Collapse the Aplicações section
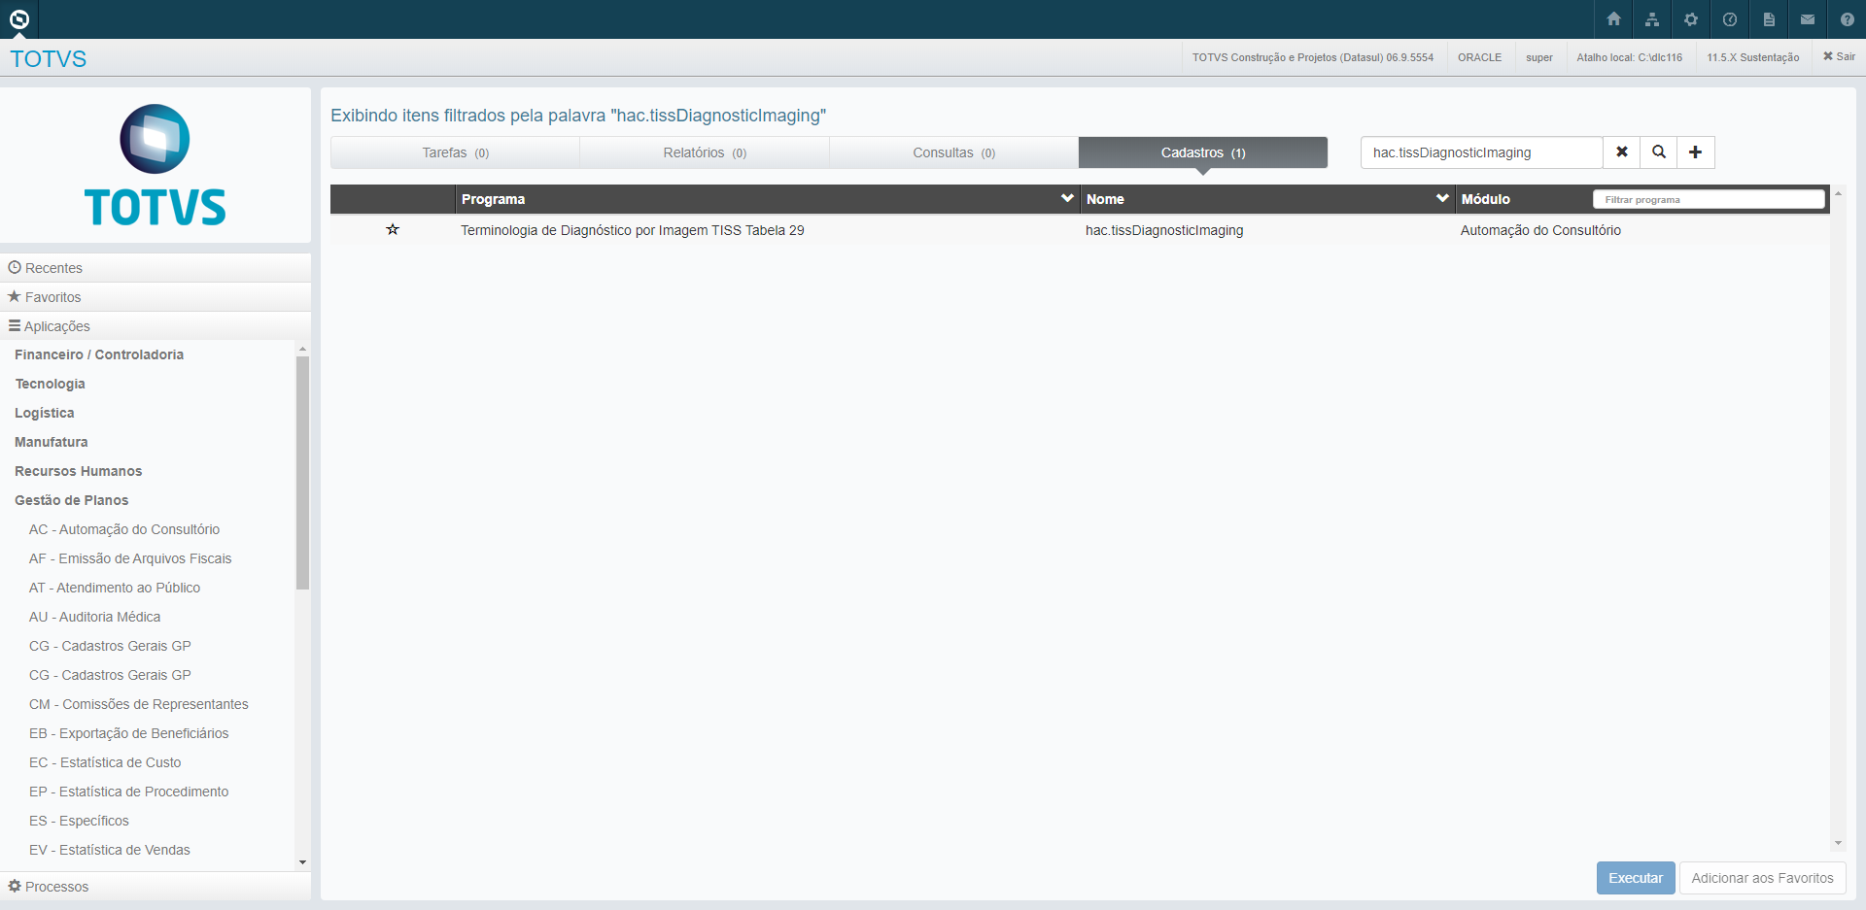Image resolution: width=1866 pixels, height=910 pixels. pyautogui.click(x=155, y=326)
